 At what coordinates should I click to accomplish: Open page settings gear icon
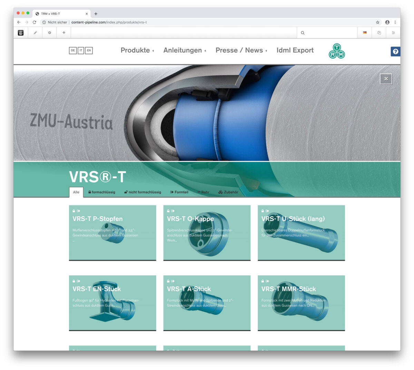click(x=50, y=33)
